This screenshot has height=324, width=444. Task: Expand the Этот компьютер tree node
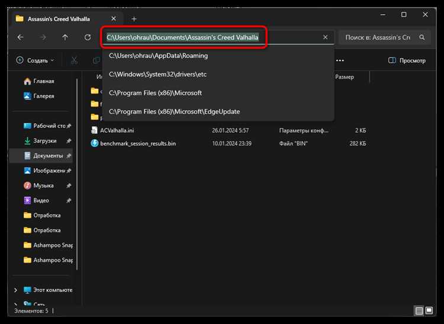click(x=15, y=290)
